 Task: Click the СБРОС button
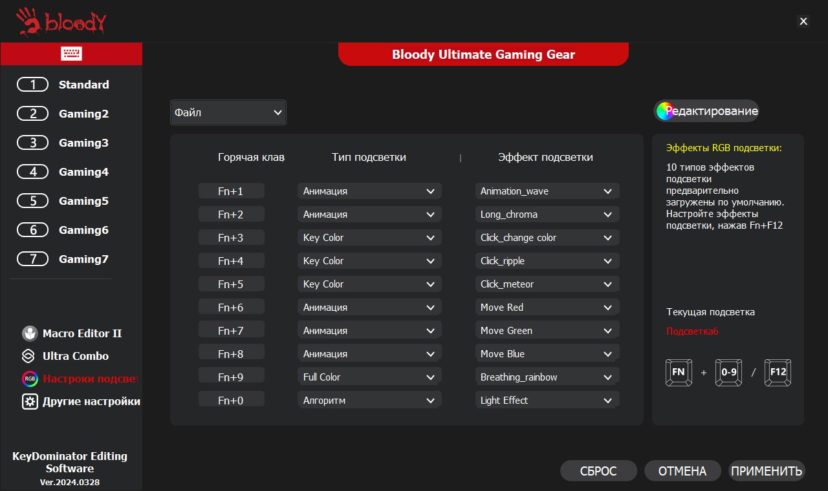coord(598,471)
